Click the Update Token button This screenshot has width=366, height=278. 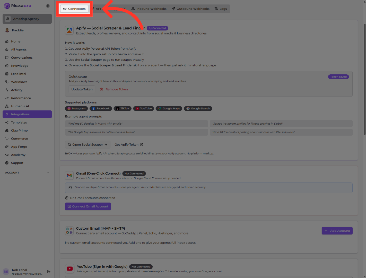pos(82,89)
